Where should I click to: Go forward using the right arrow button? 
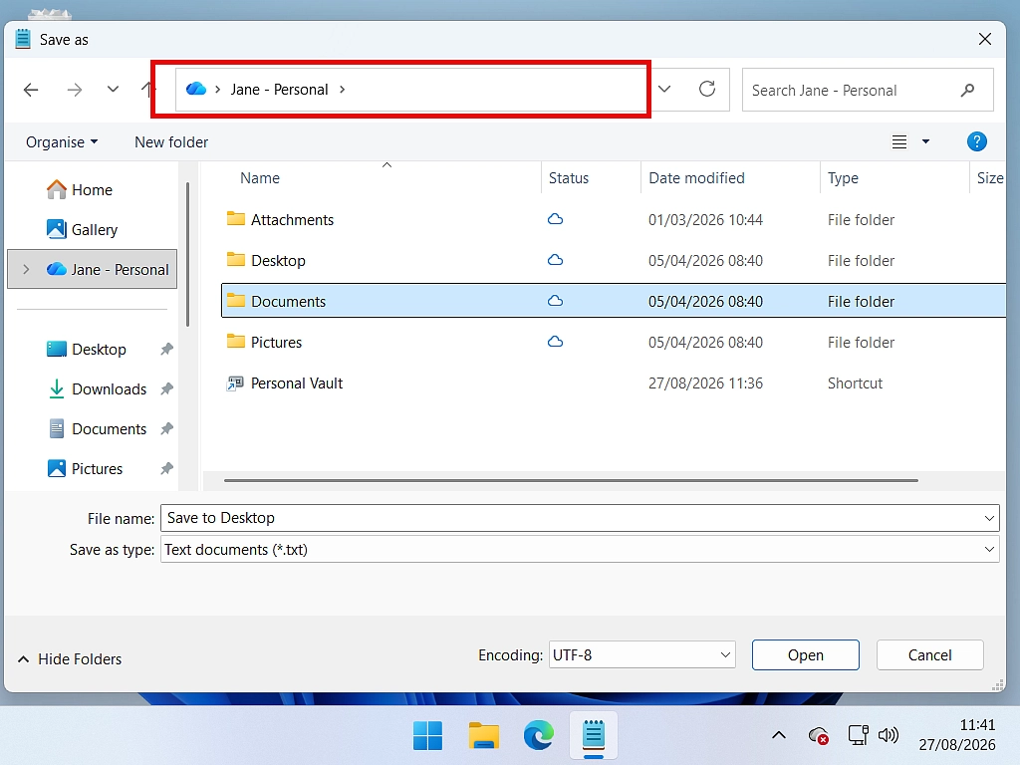[74, 90]
